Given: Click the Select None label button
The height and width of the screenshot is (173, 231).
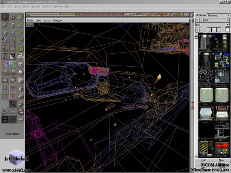Looking at the screenshot, I should [12, 134].
